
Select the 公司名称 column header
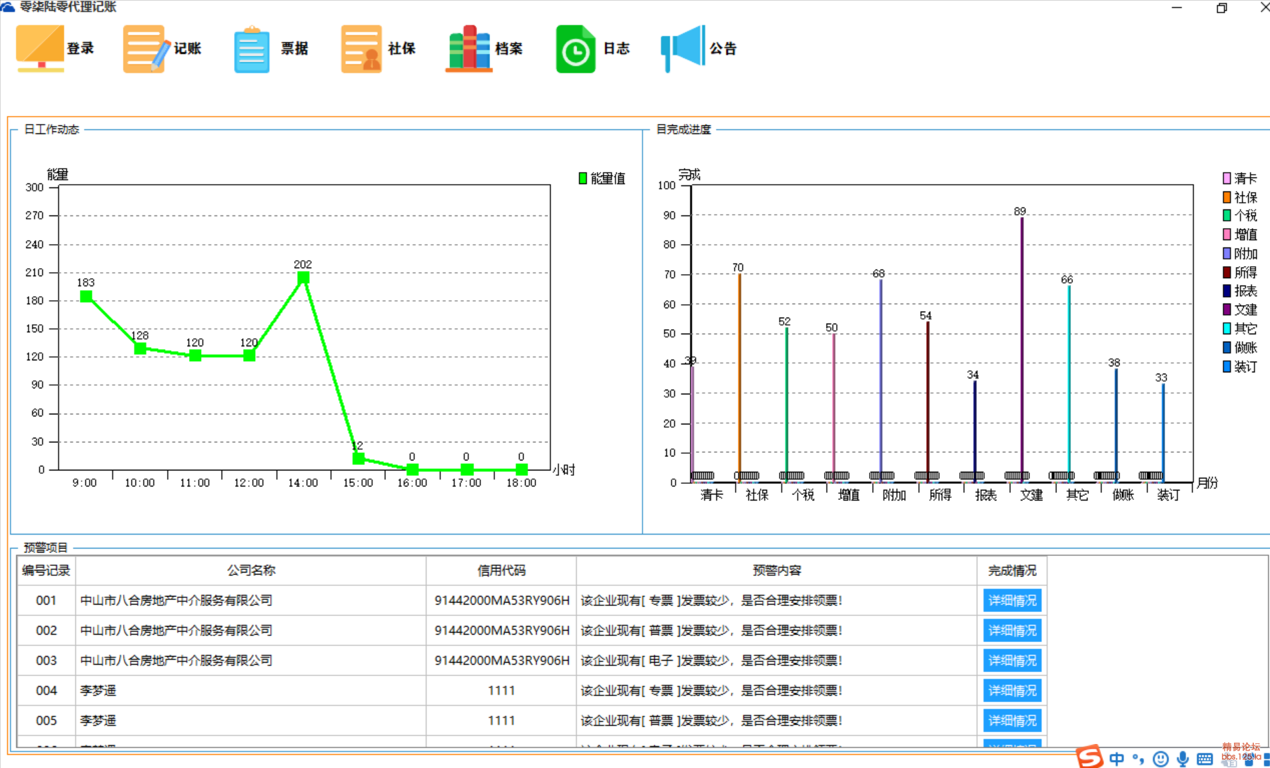pyautogui.click(x=251, y=570)
